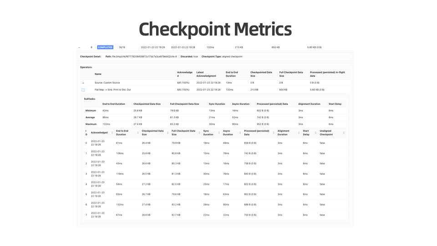Sort subtask list by Unaligned Checkpoint arrows
Image resolution: width=437 pixels, height=246 pixels.
pyautogui.click(x=344, y=133)
